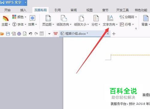
Task: Click the redo arrow icon
Action: [x=36, y=34]
